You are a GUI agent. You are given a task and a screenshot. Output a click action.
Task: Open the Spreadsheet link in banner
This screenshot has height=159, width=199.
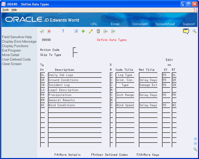pos(165,24)
